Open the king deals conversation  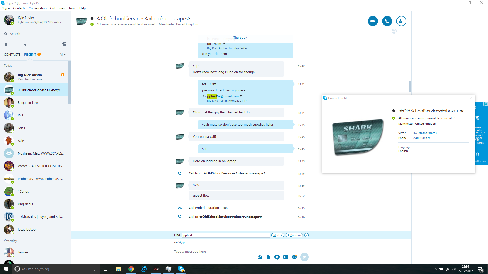point(34,204)
